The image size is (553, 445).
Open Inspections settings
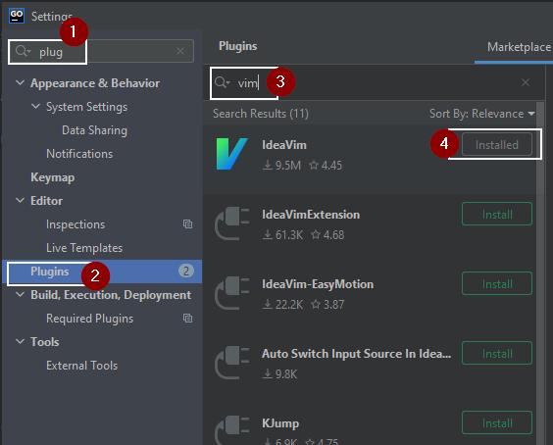(x=75, y=224)
